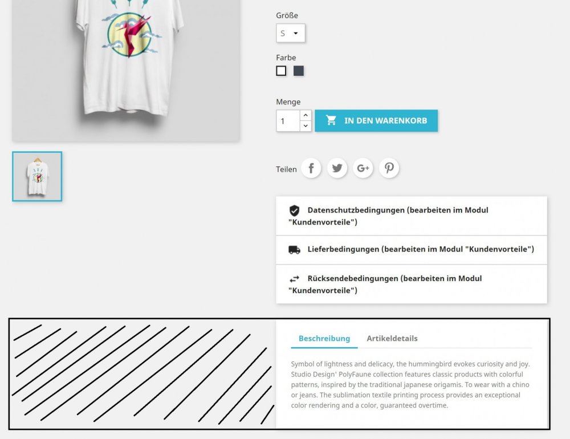570x439 pixels.
Task: Share product on Facebook
Action: point(311,168)
